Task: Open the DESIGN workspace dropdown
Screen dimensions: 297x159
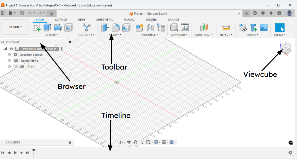Action: point(15,27)
